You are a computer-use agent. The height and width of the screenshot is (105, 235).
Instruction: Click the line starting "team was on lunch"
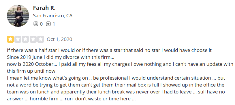click(x=116, y=92)
